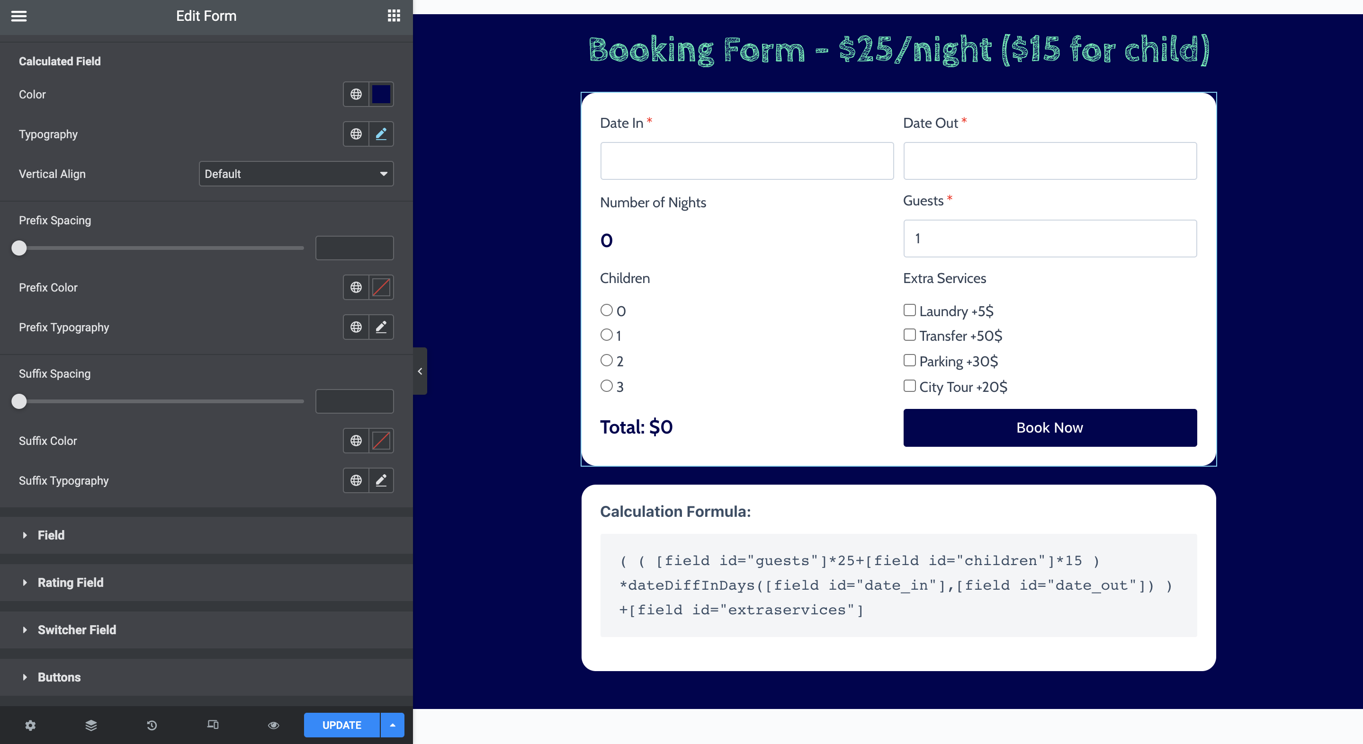
Task: Switch to responsive device mode icon
Action: click(x=213, y=725)
